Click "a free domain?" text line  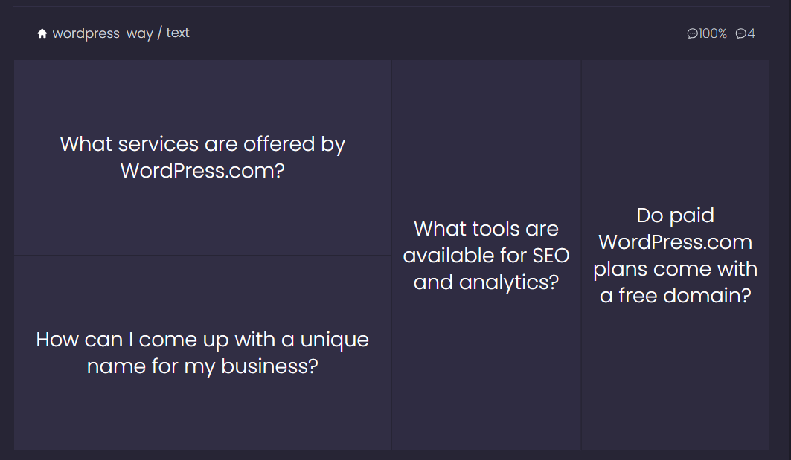tap(676, 295)
